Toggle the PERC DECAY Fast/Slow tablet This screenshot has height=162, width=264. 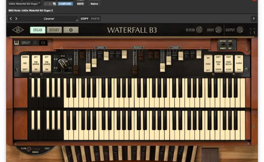click(x=229, y=64)
